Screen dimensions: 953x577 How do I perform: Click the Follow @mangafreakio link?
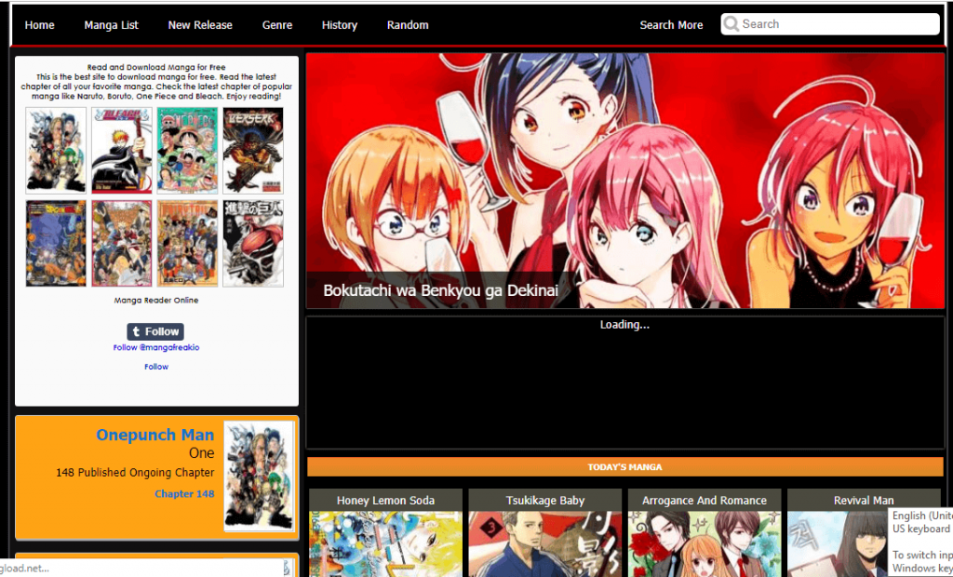point(156,347)
